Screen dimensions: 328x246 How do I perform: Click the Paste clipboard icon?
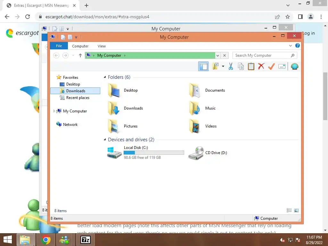251,66
